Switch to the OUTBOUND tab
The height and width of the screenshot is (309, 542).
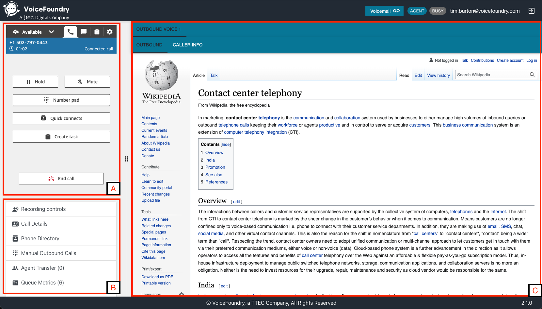(x=149, y=45)
